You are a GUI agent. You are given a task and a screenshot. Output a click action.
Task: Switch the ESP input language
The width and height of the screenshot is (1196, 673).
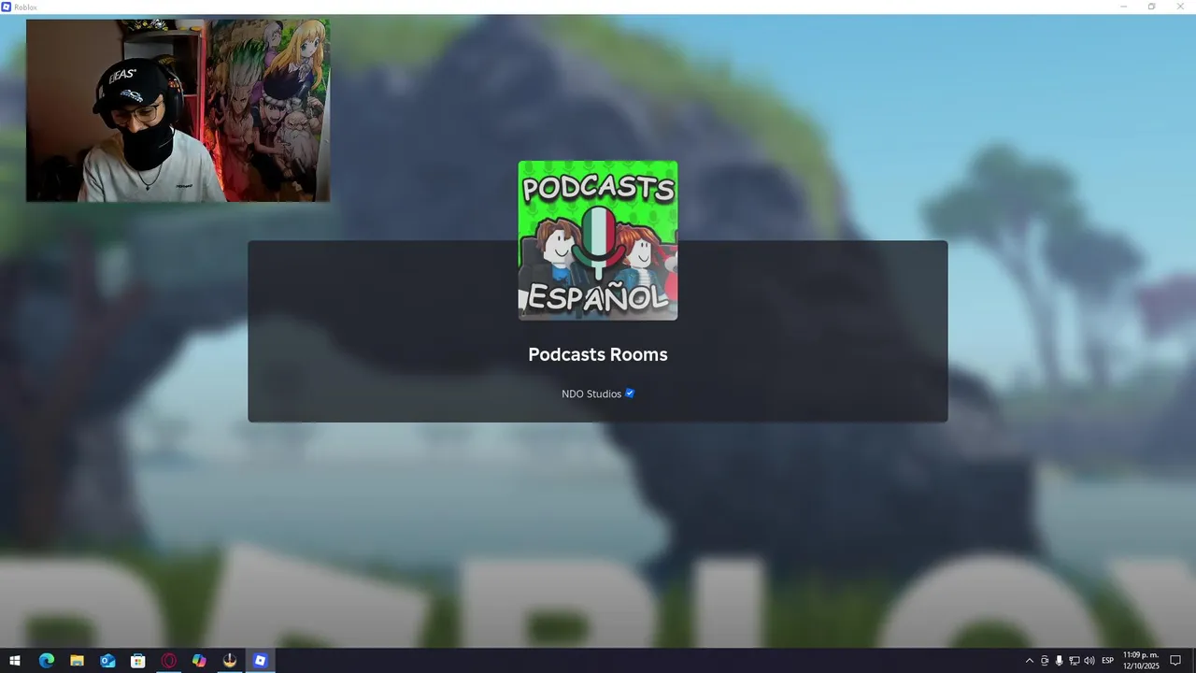pos(1107,661)
